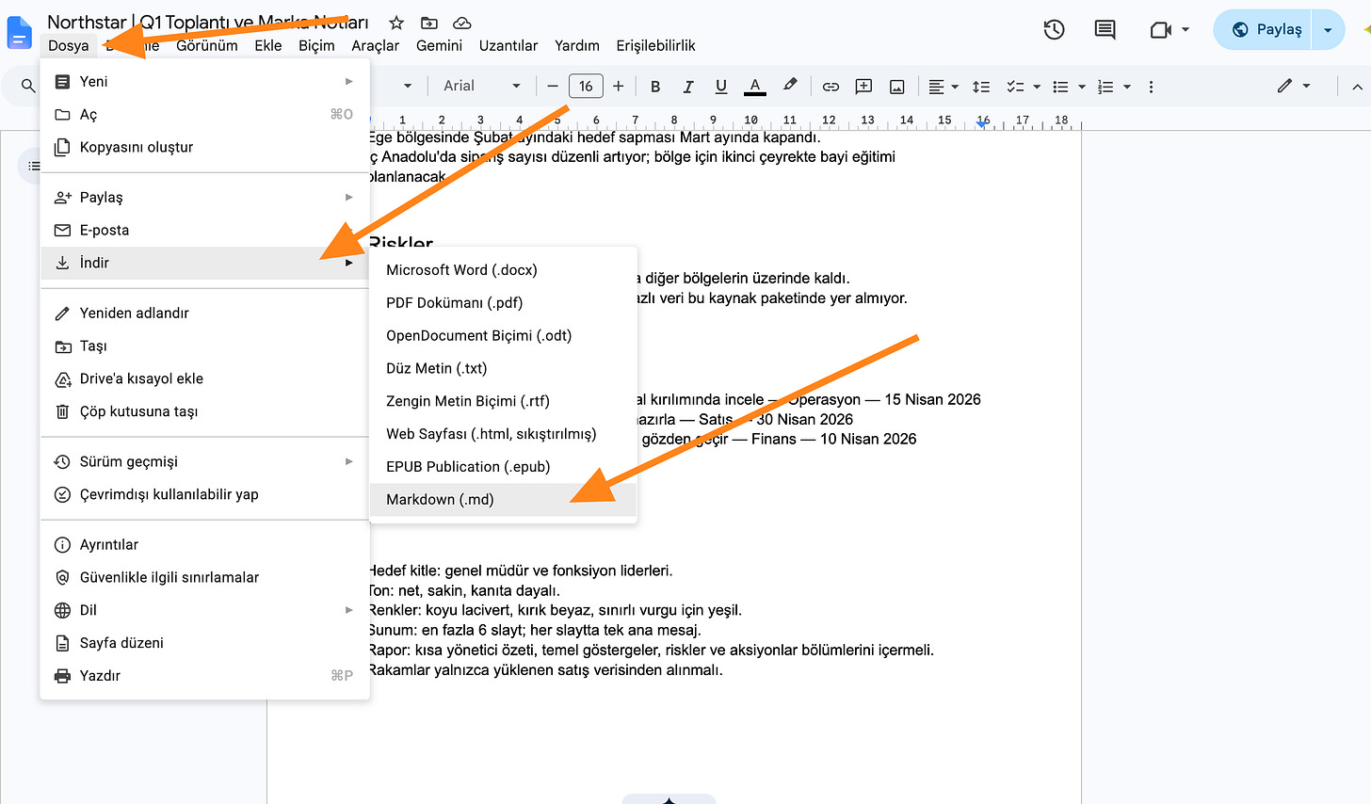Open the Görünüm menu
Viewport: 1371px width, 804px height.
(207, 45)
